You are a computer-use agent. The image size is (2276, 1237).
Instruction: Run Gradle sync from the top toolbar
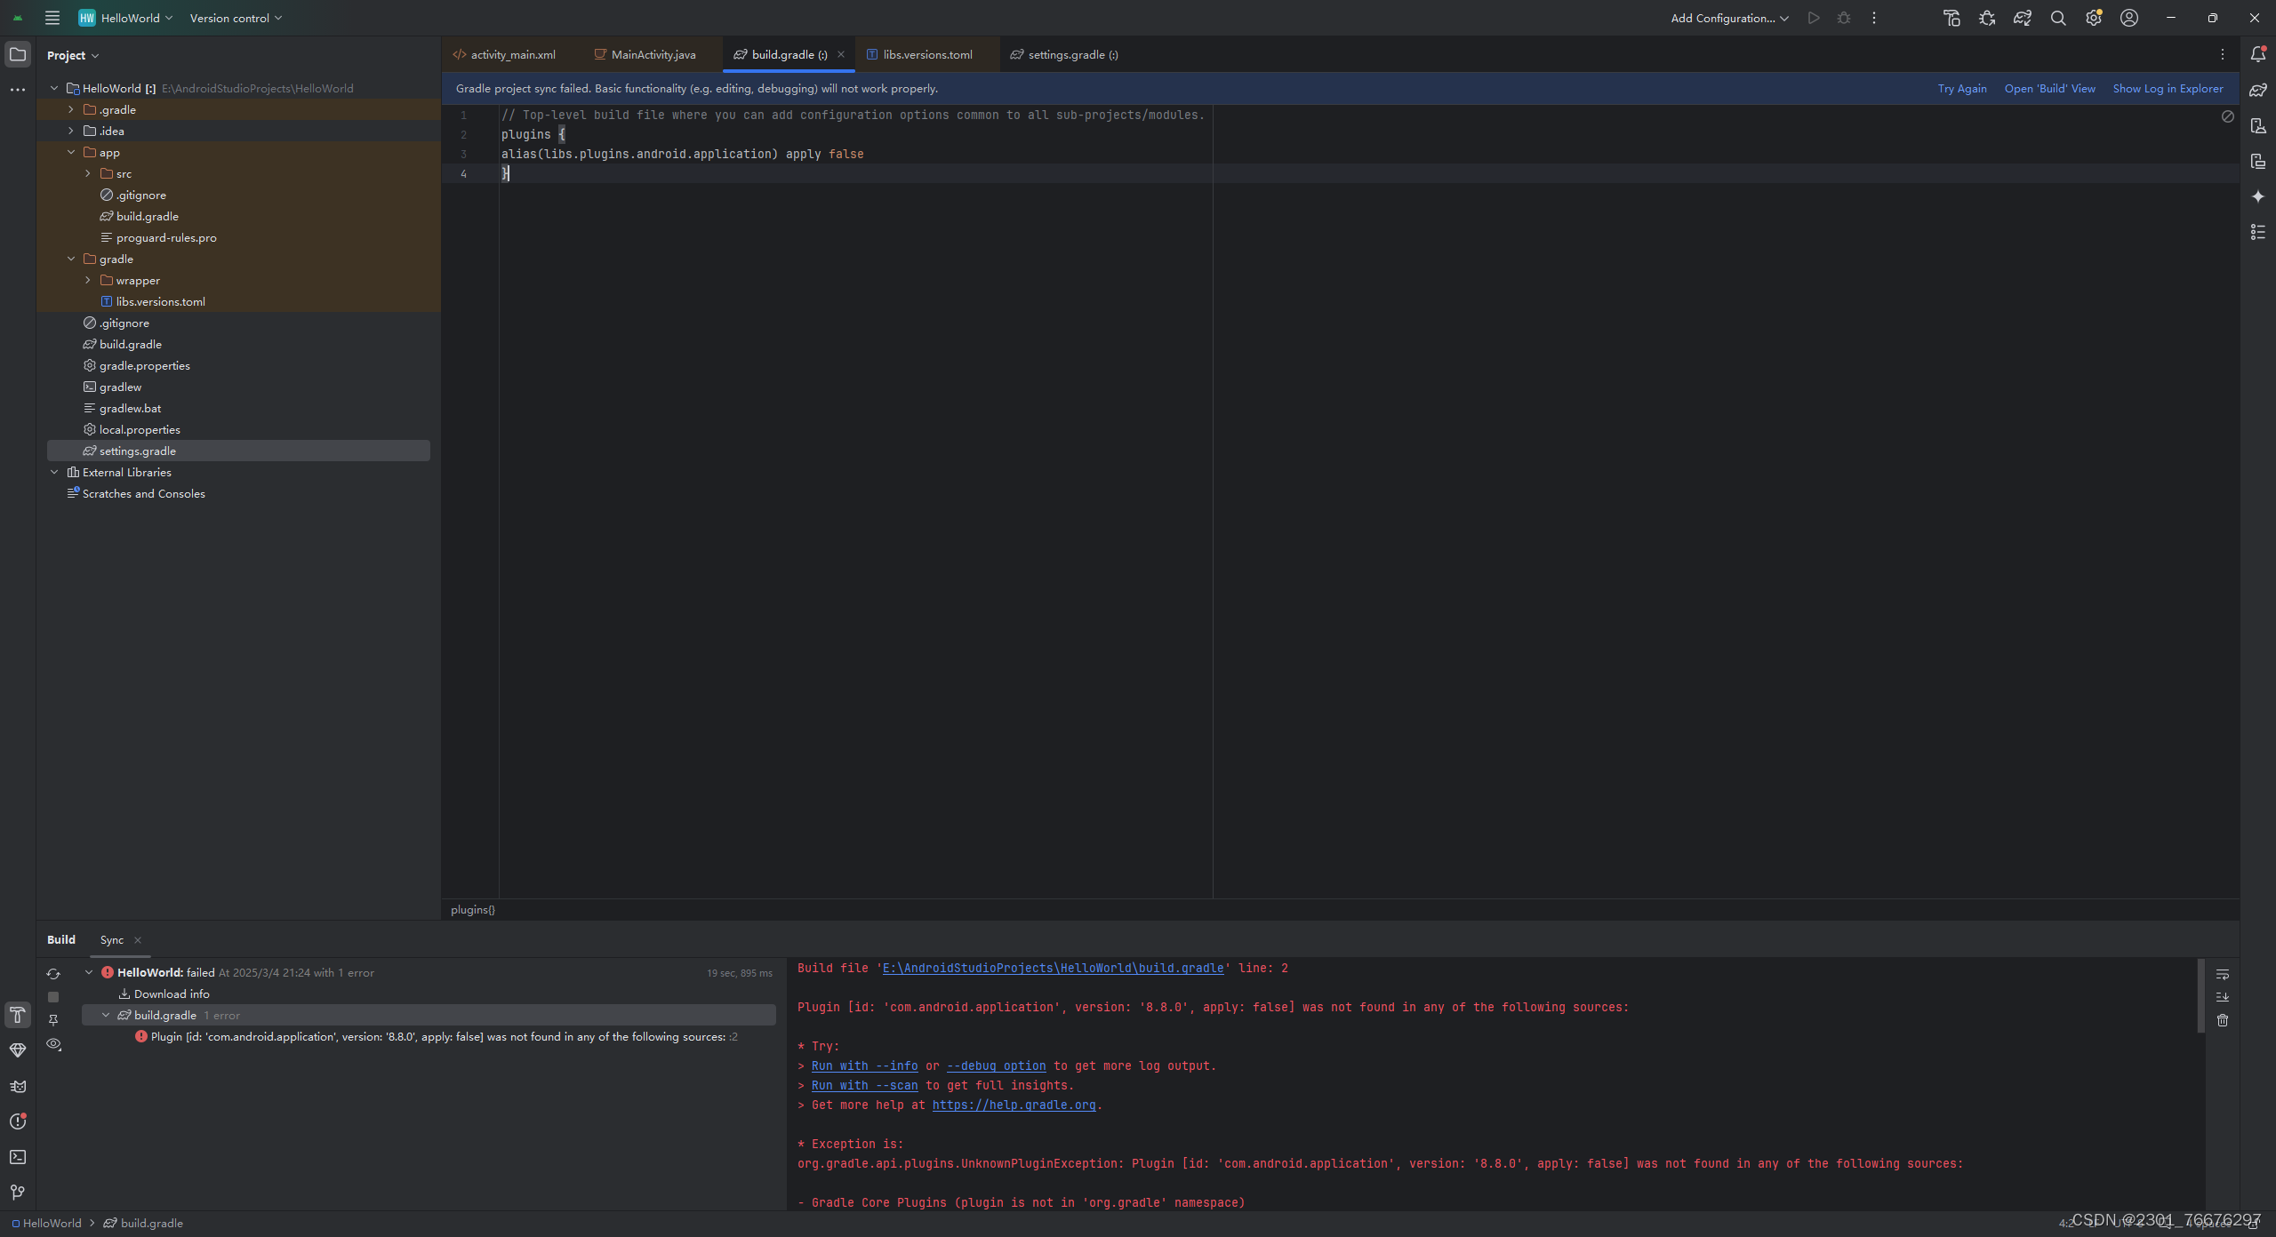pyautogui.click(x=2024, y=18)
